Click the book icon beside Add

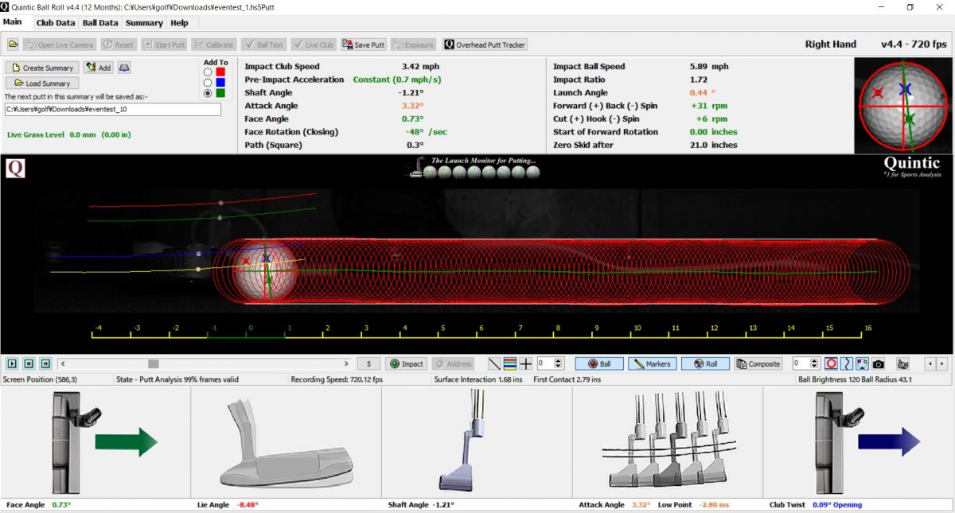124,68
